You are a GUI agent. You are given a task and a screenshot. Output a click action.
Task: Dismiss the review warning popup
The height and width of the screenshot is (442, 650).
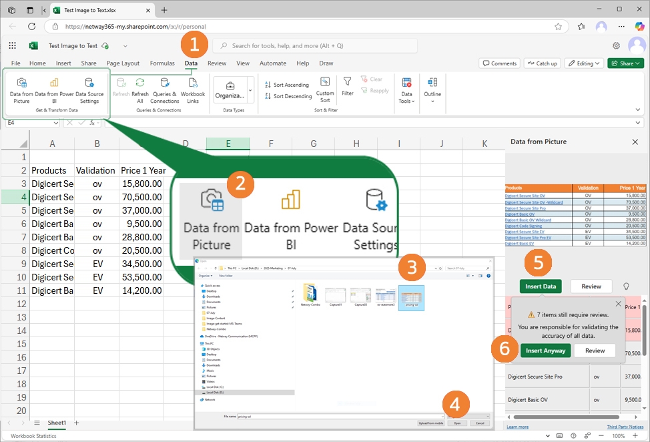(618, 304)
